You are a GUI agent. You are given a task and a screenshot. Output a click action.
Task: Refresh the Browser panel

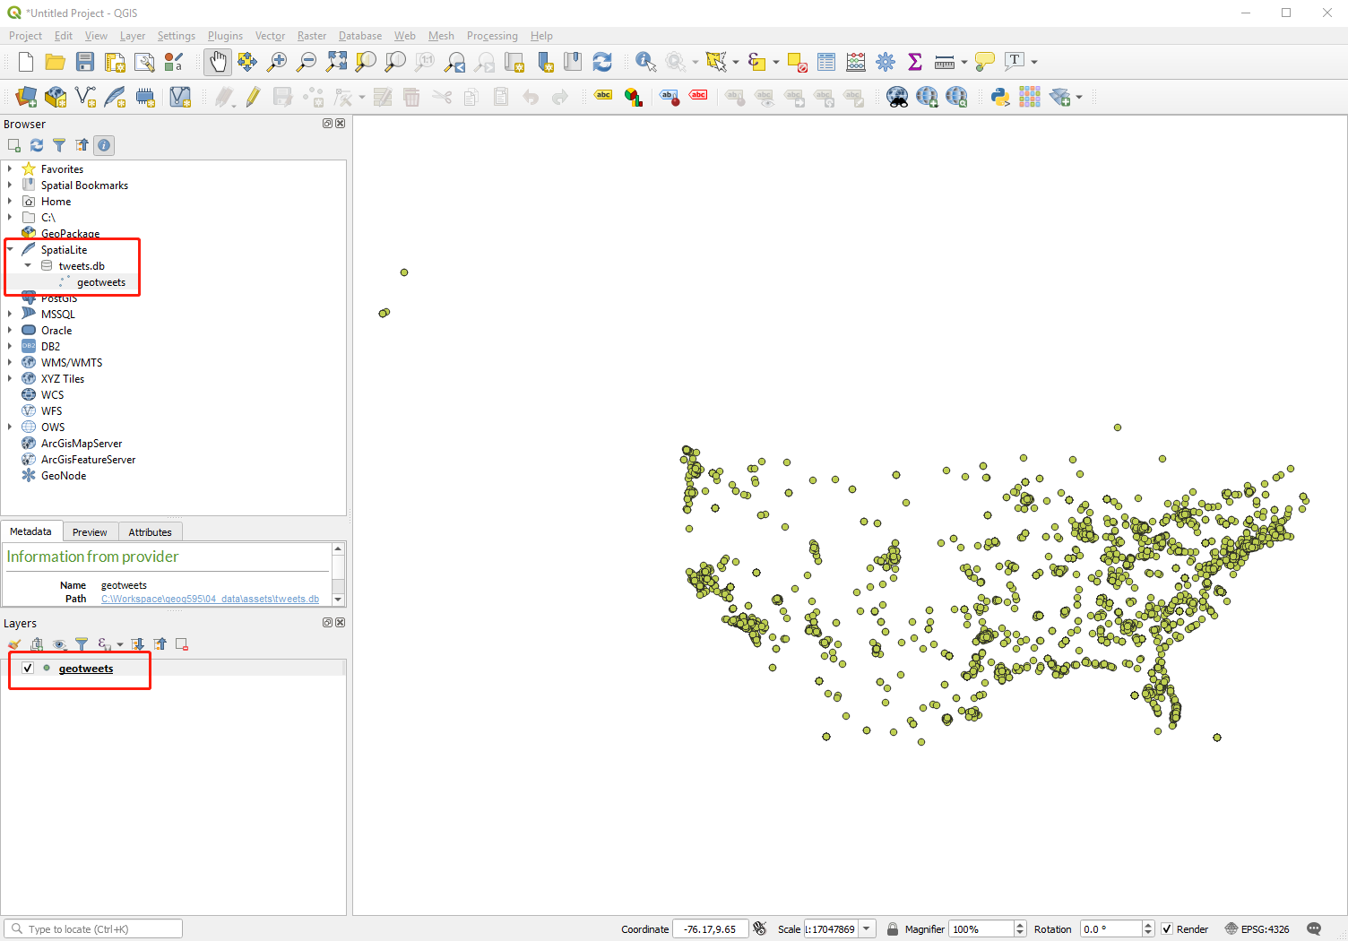click(36, 144)
